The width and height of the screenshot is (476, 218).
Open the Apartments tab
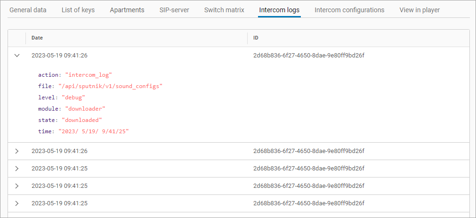[127, 10]
